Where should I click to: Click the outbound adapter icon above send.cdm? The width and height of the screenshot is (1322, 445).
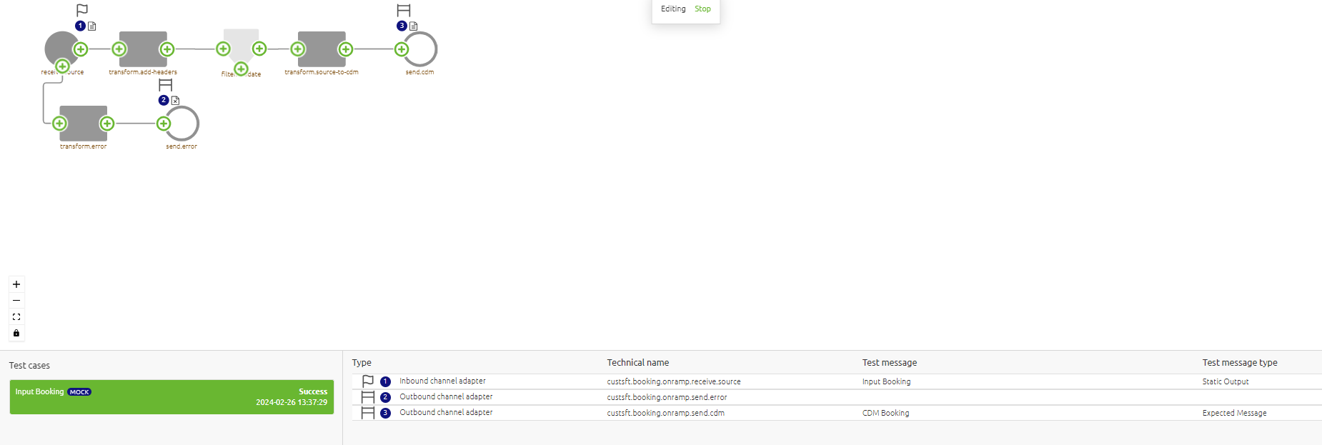[404, 10]
